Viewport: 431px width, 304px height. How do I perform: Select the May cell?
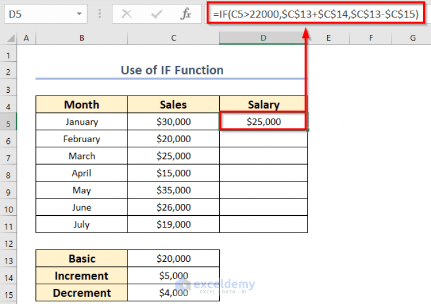coord(81,190)
